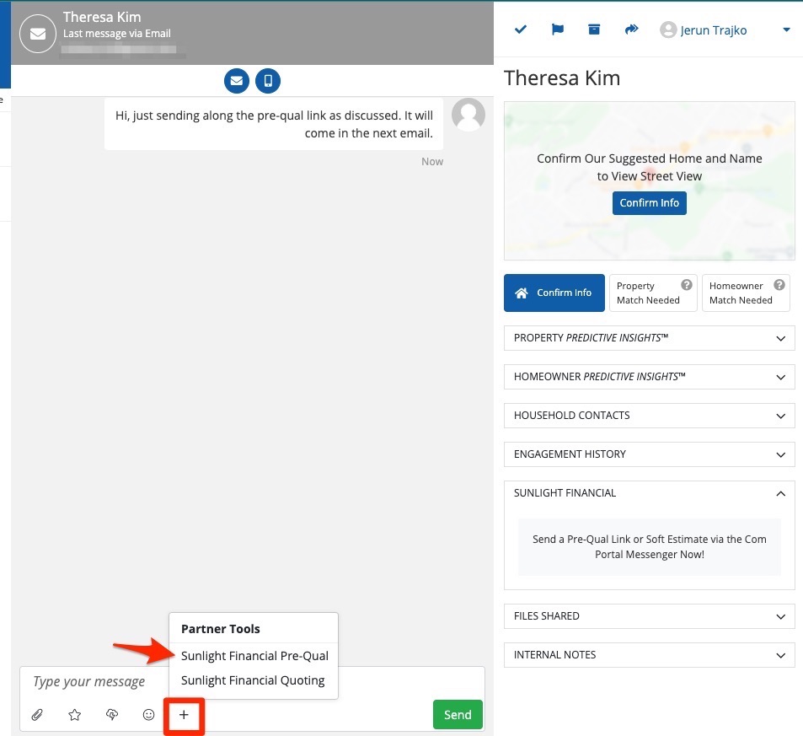This screenshot has height=736, width=803.
Task: Open the emoji picker smiley icon
Action: 149,715
